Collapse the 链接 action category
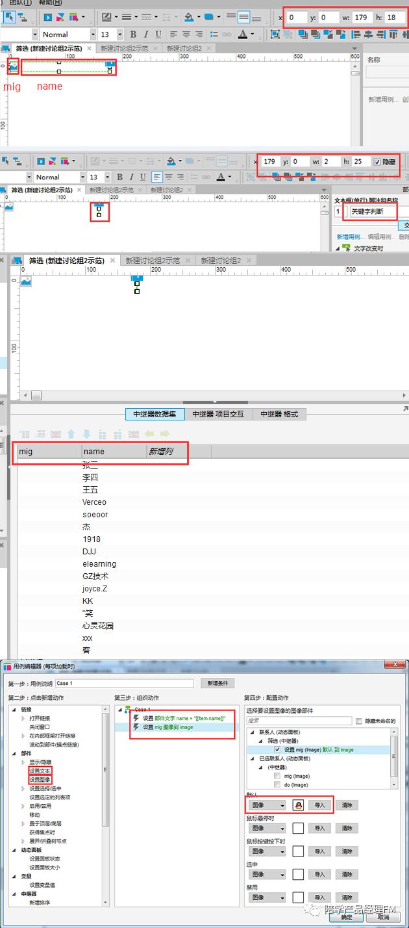The image size is (409, 928). coord(15,709)
